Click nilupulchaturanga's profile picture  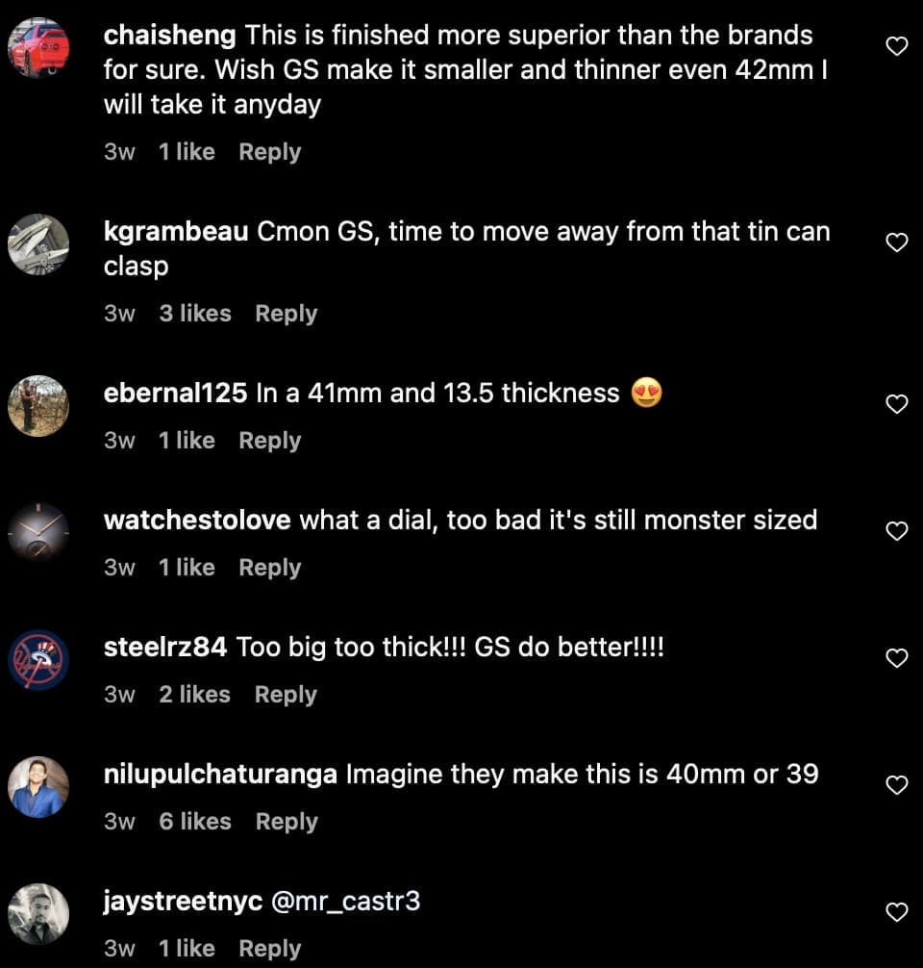38,787
